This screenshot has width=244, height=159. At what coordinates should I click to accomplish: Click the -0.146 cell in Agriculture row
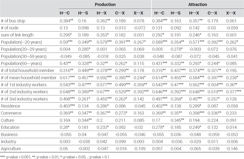(232, 149)
